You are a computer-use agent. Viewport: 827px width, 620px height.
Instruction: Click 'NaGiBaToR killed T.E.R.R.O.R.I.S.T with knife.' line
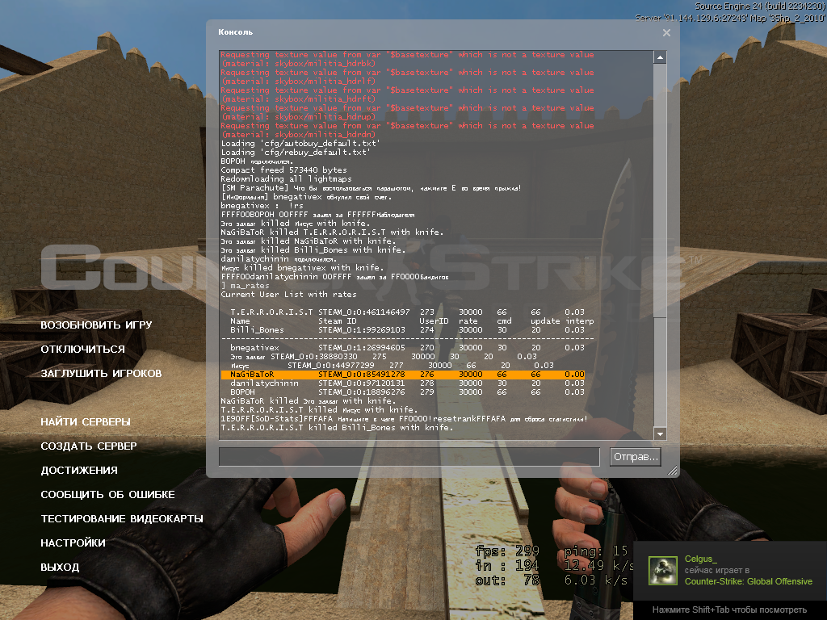pos(332,232)
